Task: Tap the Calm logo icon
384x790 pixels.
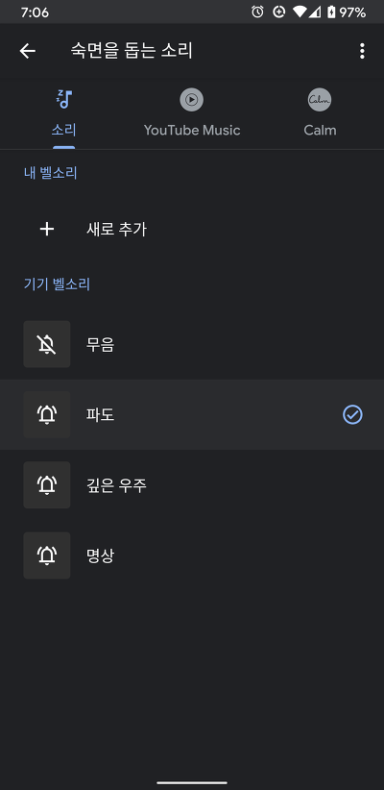Action: tap(320, 99)
